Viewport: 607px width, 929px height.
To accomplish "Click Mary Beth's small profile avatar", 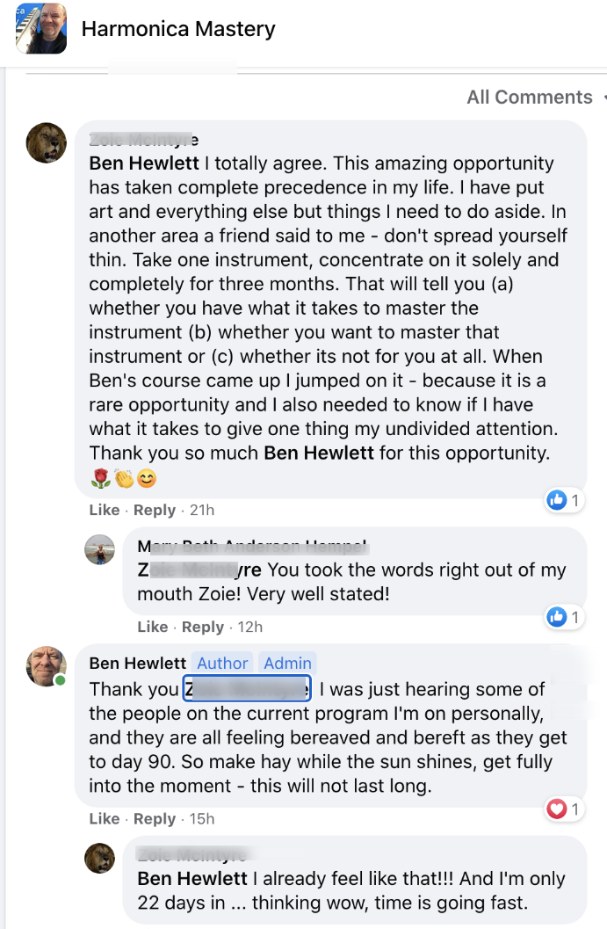I will click(x=99, y=549).
